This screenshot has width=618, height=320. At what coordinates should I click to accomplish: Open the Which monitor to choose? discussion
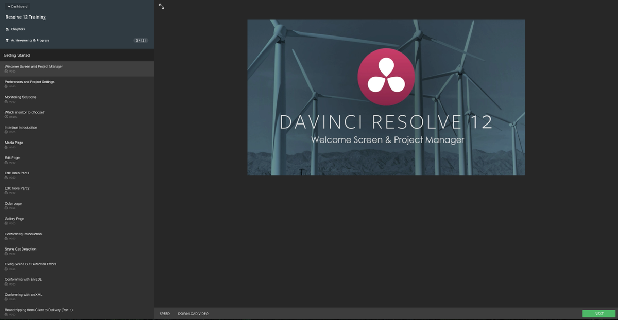click(x=77, y=114)
